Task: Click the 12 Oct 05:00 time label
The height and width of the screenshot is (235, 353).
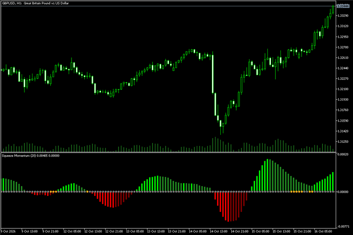Action: (72, 231)
